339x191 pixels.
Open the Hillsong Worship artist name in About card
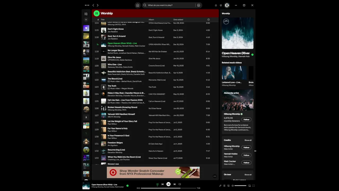[x=232, y=114]
